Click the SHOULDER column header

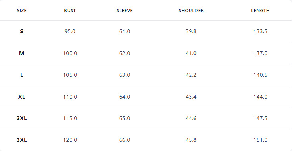(191, 11)
